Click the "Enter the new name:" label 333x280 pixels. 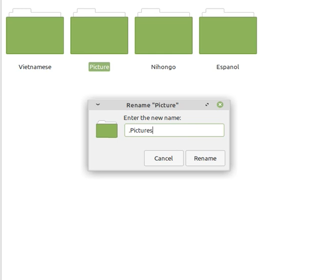coord(152,118)
